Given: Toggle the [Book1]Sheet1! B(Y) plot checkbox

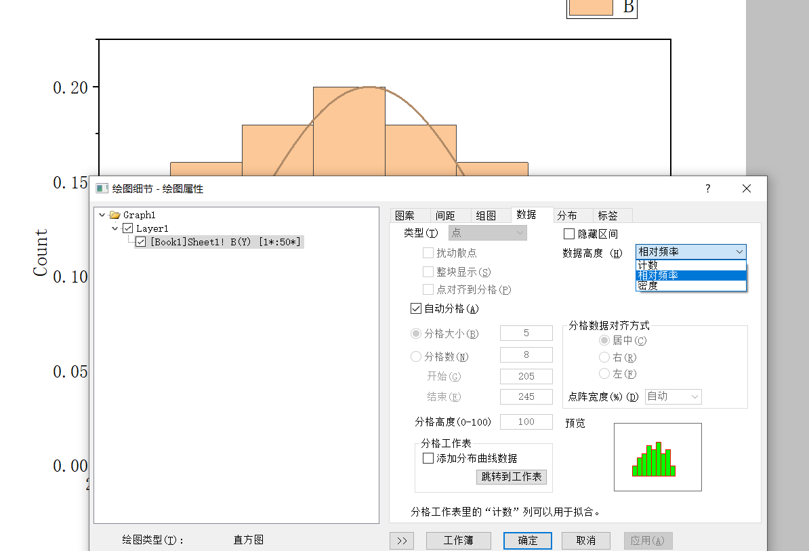Looking at the screenshot, I should pos(141,242).
